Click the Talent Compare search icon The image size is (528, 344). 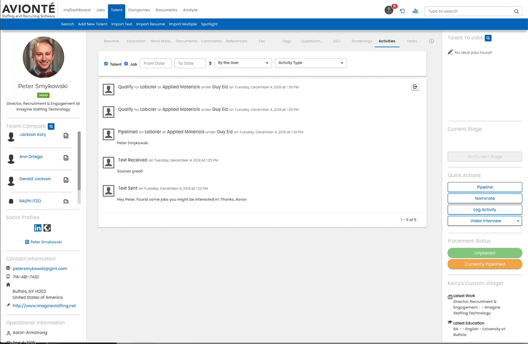[51, 126]
